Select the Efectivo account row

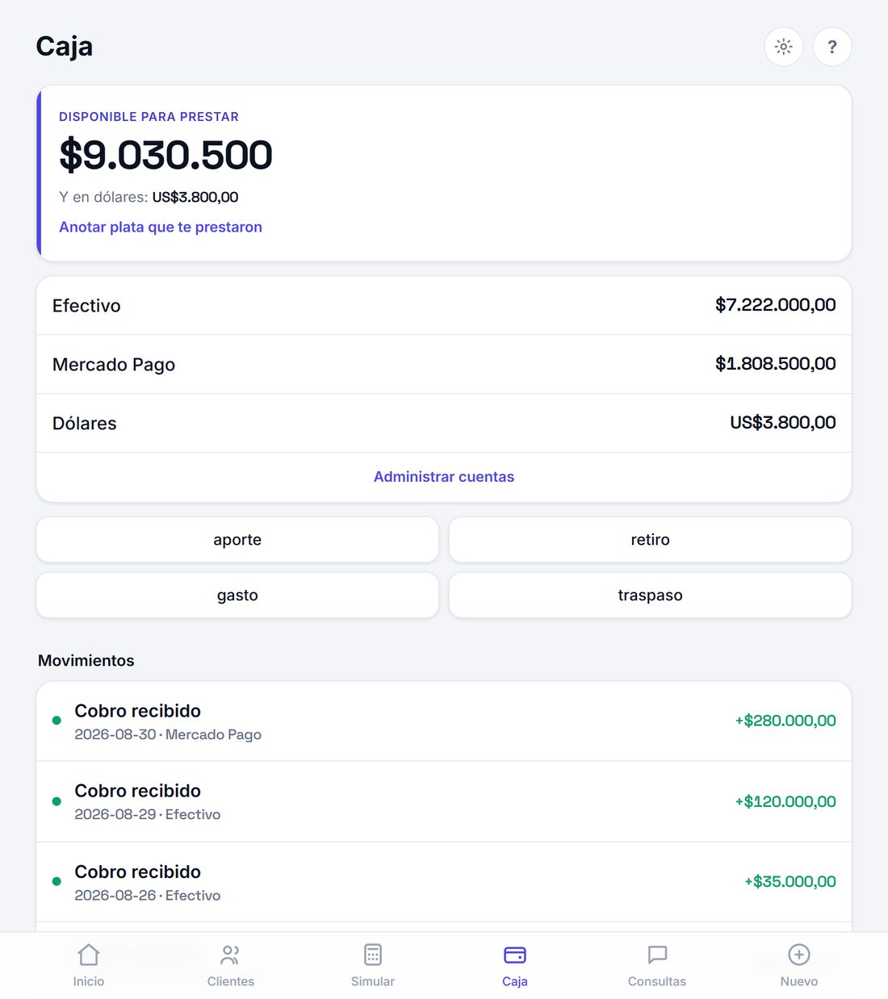pyautogui.click(x=444, y=306)
